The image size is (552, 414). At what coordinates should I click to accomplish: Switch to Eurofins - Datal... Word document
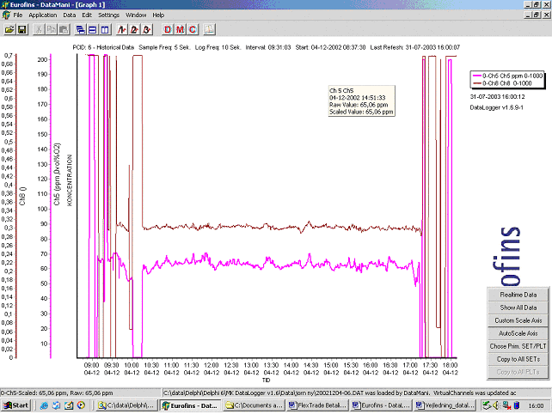381,405
